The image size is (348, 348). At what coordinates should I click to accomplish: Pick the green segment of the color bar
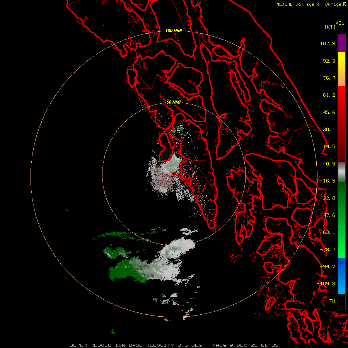click(x=341, y=220)
